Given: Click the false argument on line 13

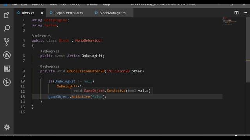Looking at the screenshot, I should click(x=97, y=97).
